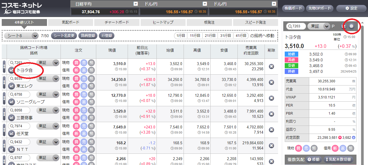Switch to スピード発注 tab
Screen dimensions: 368x165
coord(255,22)
